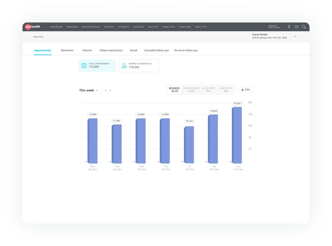The height and width of the screenshot is (246, 332).
Task: Open the calendar icon in header
Action: (297, 27)
